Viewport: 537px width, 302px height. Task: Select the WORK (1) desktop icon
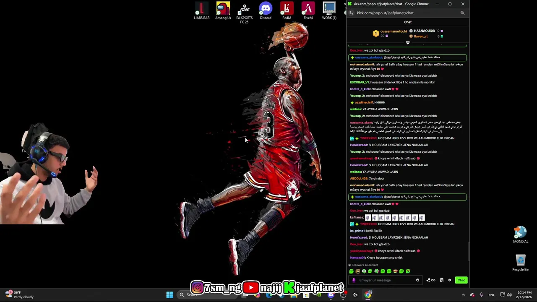(329, 11)
